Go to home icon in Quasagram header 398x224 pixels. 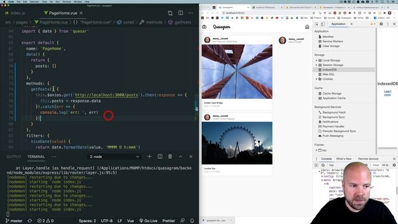307,27
